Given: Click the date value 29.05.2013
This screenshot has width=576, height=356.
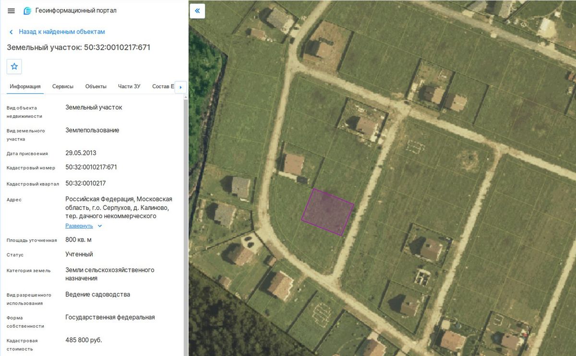Looking at the screenshot, I should pyautogui.click(x=81, y=153).
